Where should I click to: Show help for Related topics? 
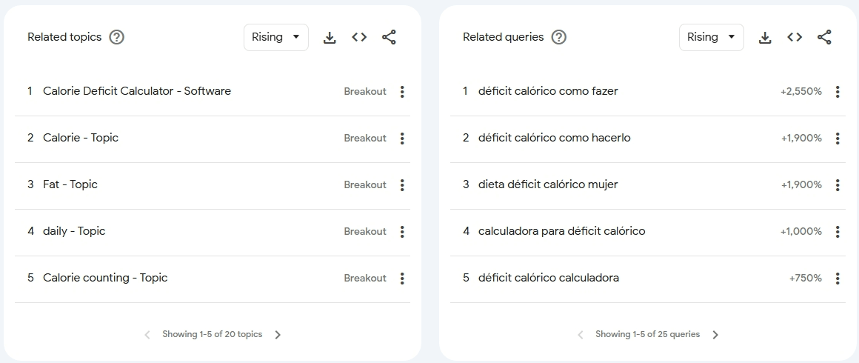[x=116, y=37]
